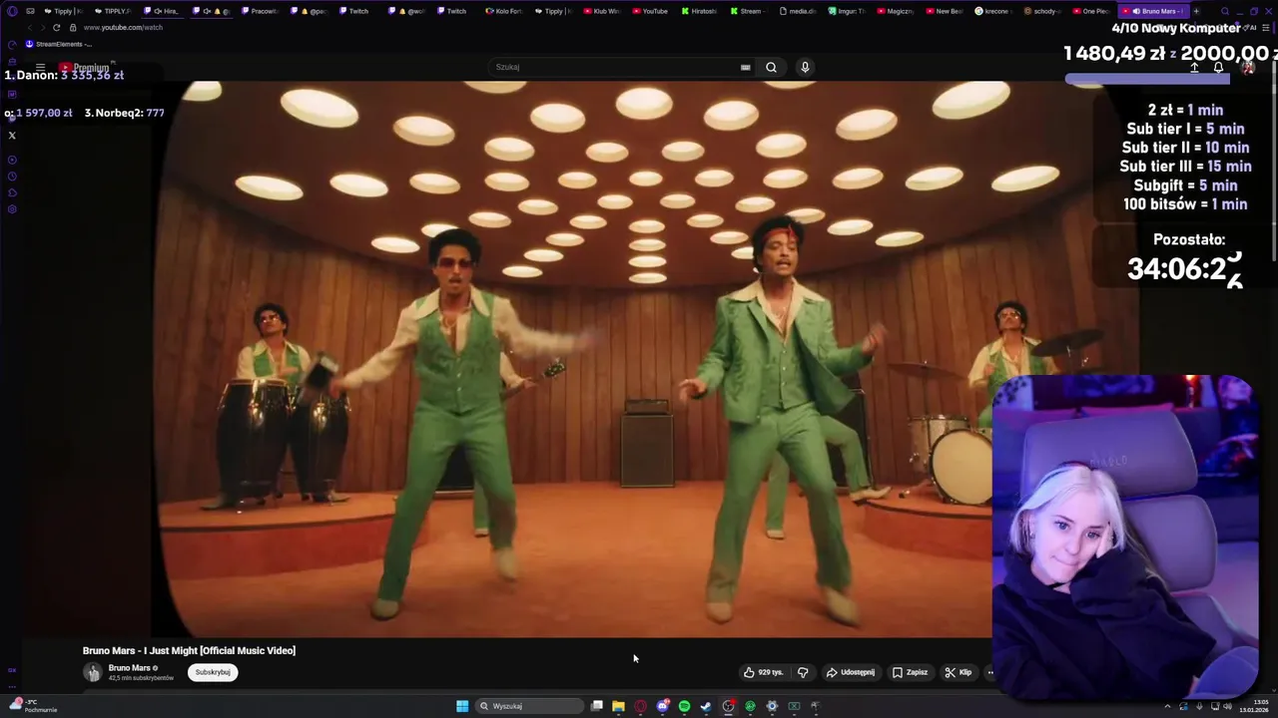
Task: Open Bruno Mars channel avatar
Action: [93, 672]
